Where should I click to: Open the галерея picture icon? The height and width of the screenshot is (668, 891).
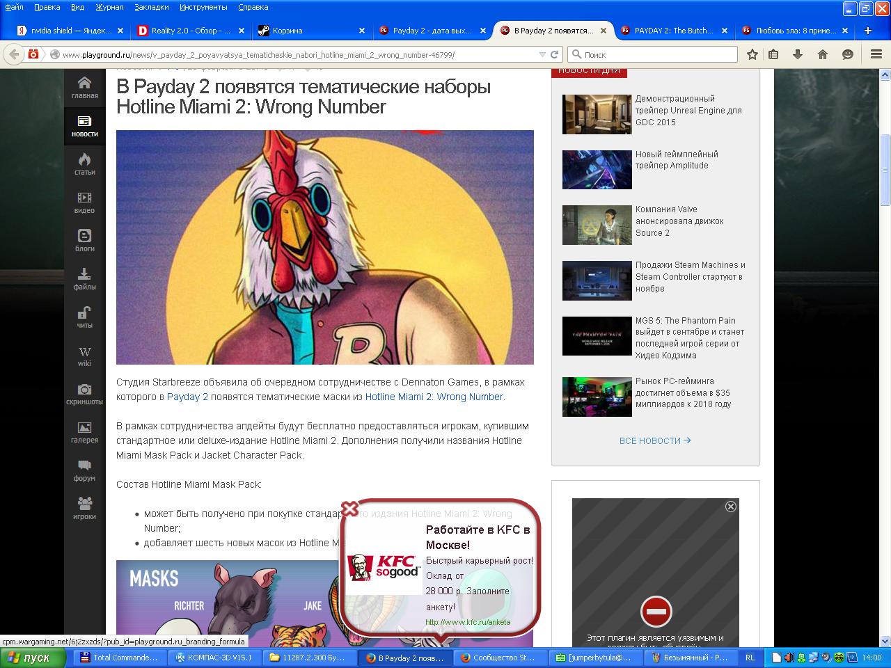click(84, 432)
